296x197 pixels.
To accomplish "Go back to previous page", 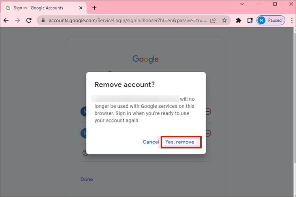I will [x=6, y=20].
